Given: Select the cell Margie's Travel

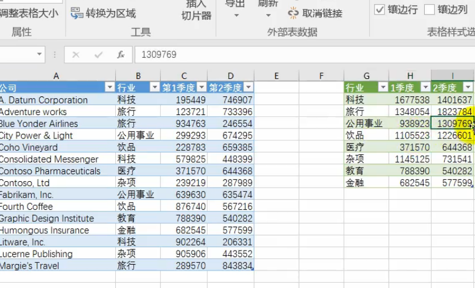Looking at the screenshot, I should click(x=57, y=266).
